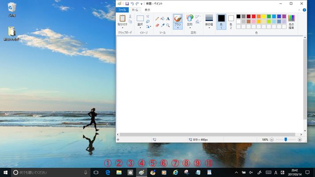
Task: Select the Fill with color bucket tool
Action: pyautogui.click(x=163, y=19)
